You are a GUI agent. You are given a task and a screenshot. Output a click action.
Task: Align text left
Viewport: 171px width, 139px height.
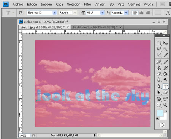click(135, 12)
